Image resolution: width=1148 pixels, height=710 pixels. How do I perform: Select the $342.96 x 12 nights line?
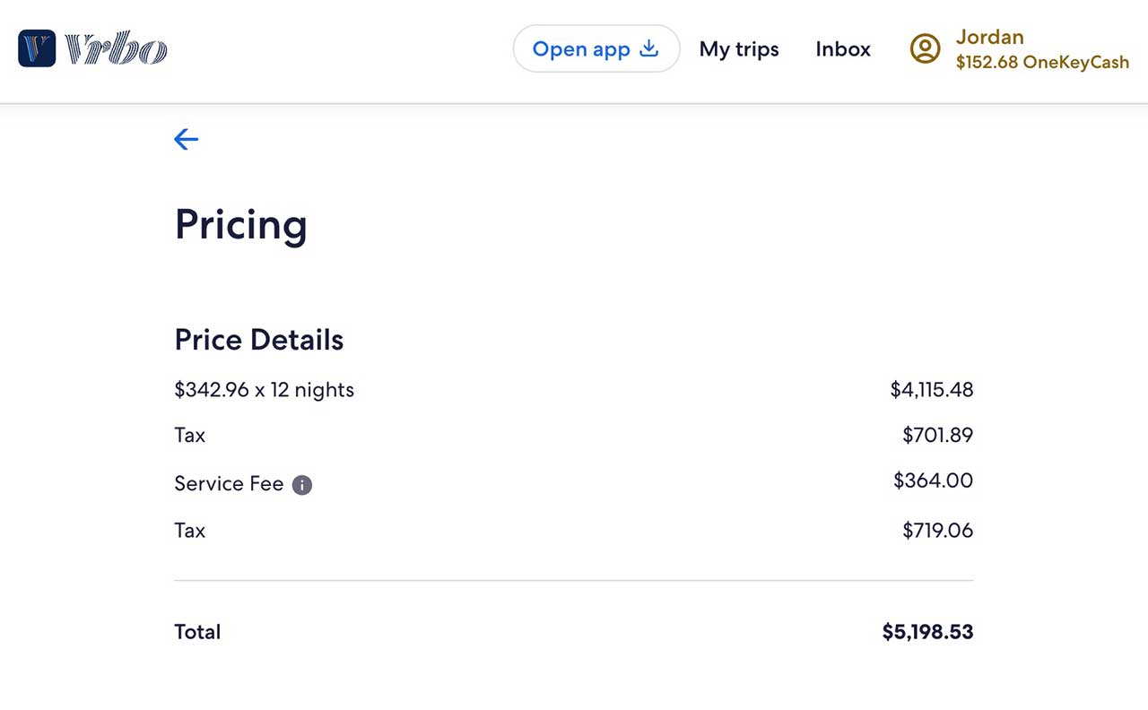pyautogui.click(x=265, y=390)
